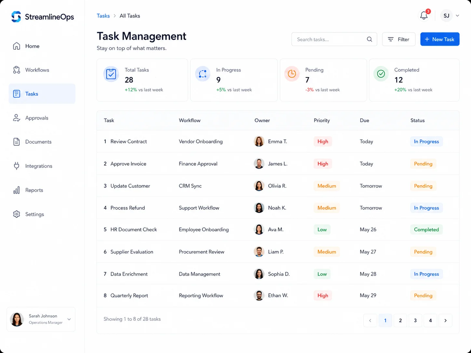
Task: Open the Data Enrichment task
Action: [129, 274]
